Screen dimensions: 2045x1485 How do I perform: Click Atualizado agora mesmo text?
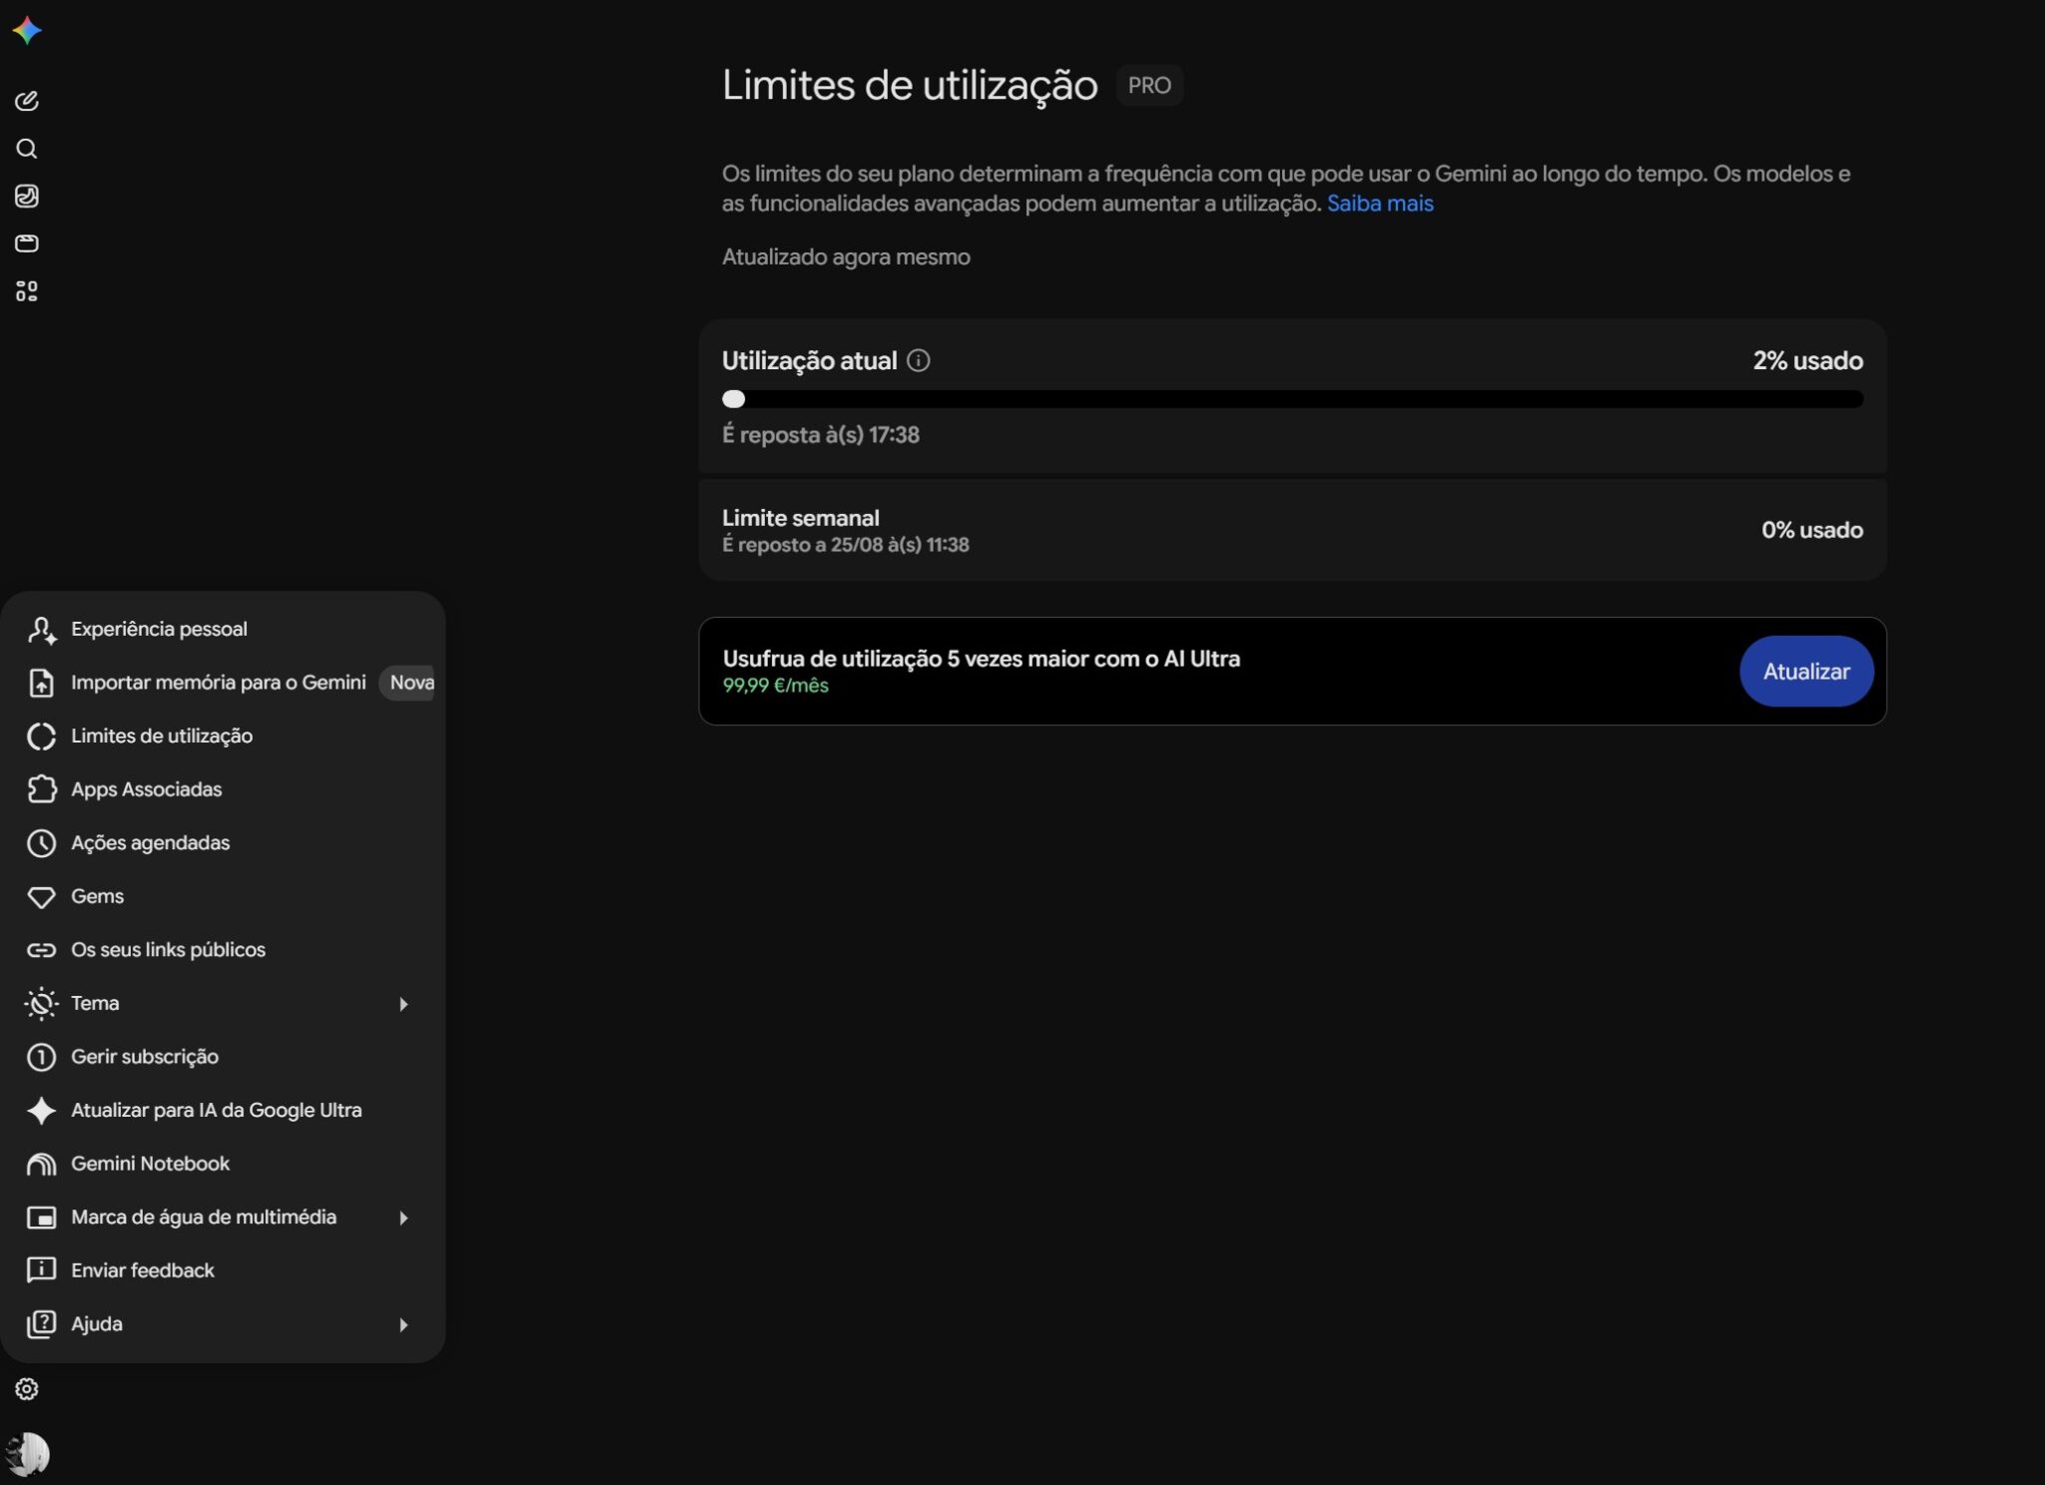[846, 257]
